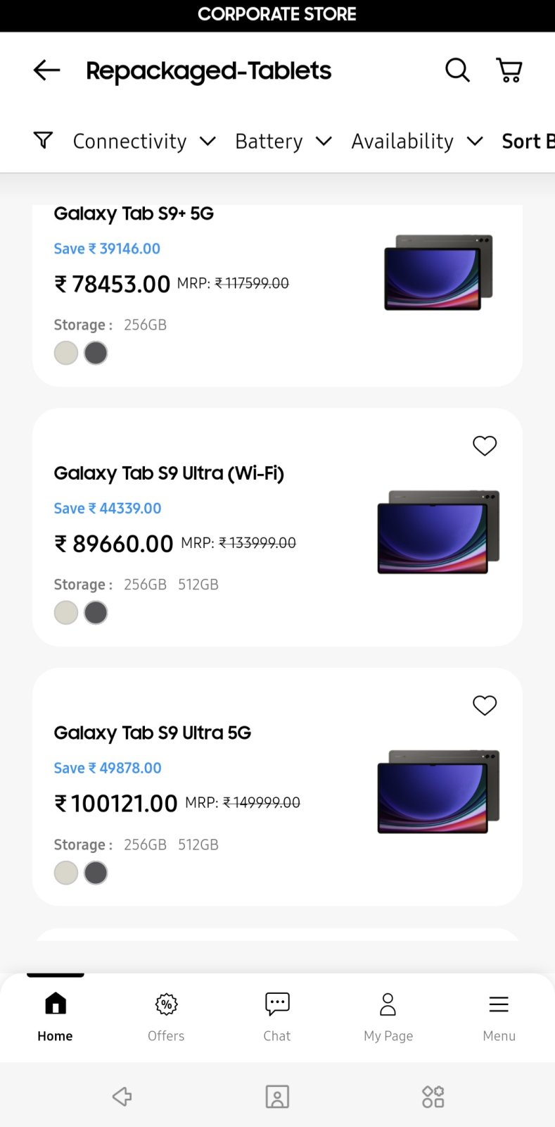Open the Chat icon in bottom bar

tap(277, 1014)
